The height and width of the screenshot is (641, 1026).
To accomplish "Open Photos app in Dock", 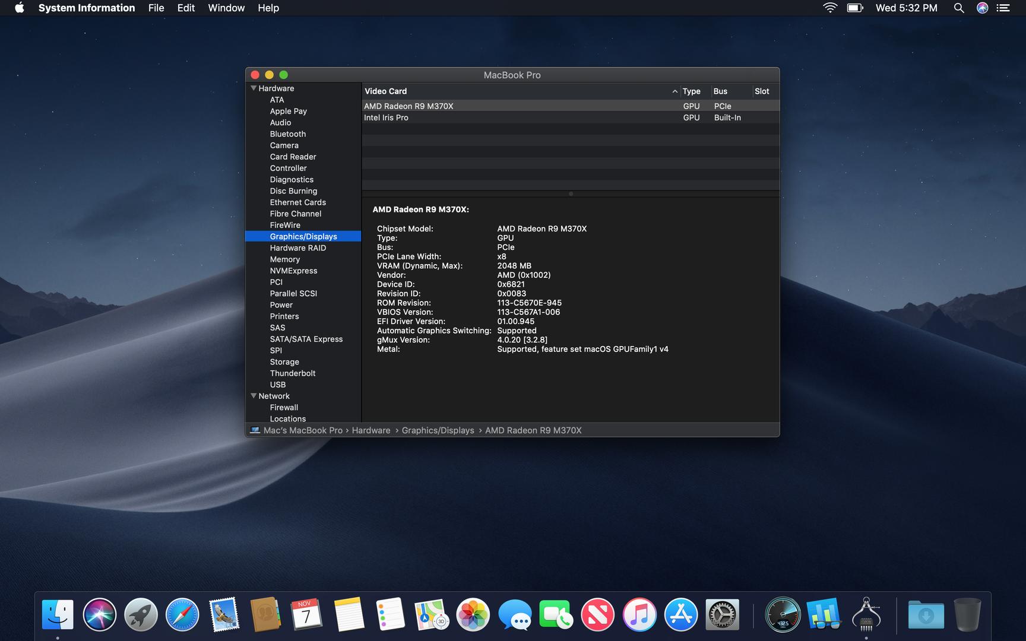I will click(x=473, y=614).
